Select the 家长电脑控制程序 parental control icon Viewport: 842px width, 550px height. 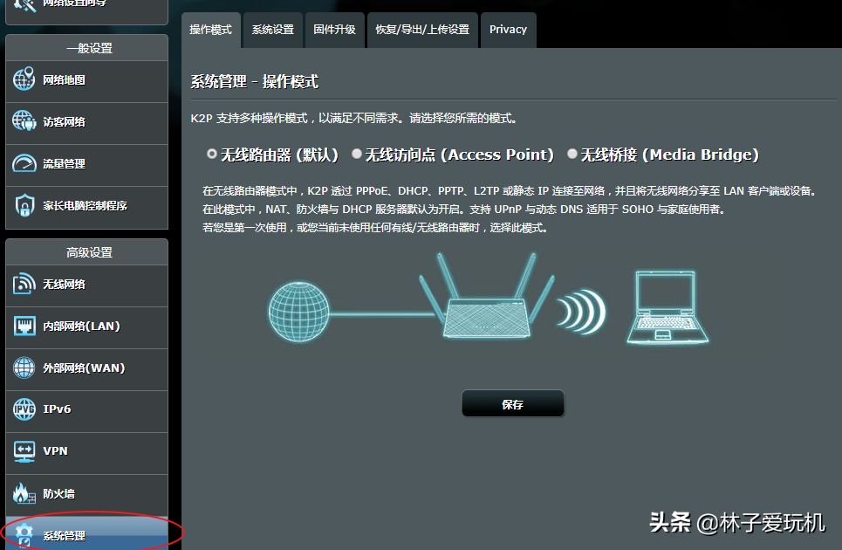[x=24, y=205]
